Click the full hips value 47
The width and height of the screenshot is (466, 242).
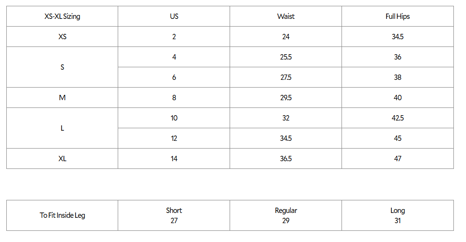pyautogui.click(x=398, y=159)
